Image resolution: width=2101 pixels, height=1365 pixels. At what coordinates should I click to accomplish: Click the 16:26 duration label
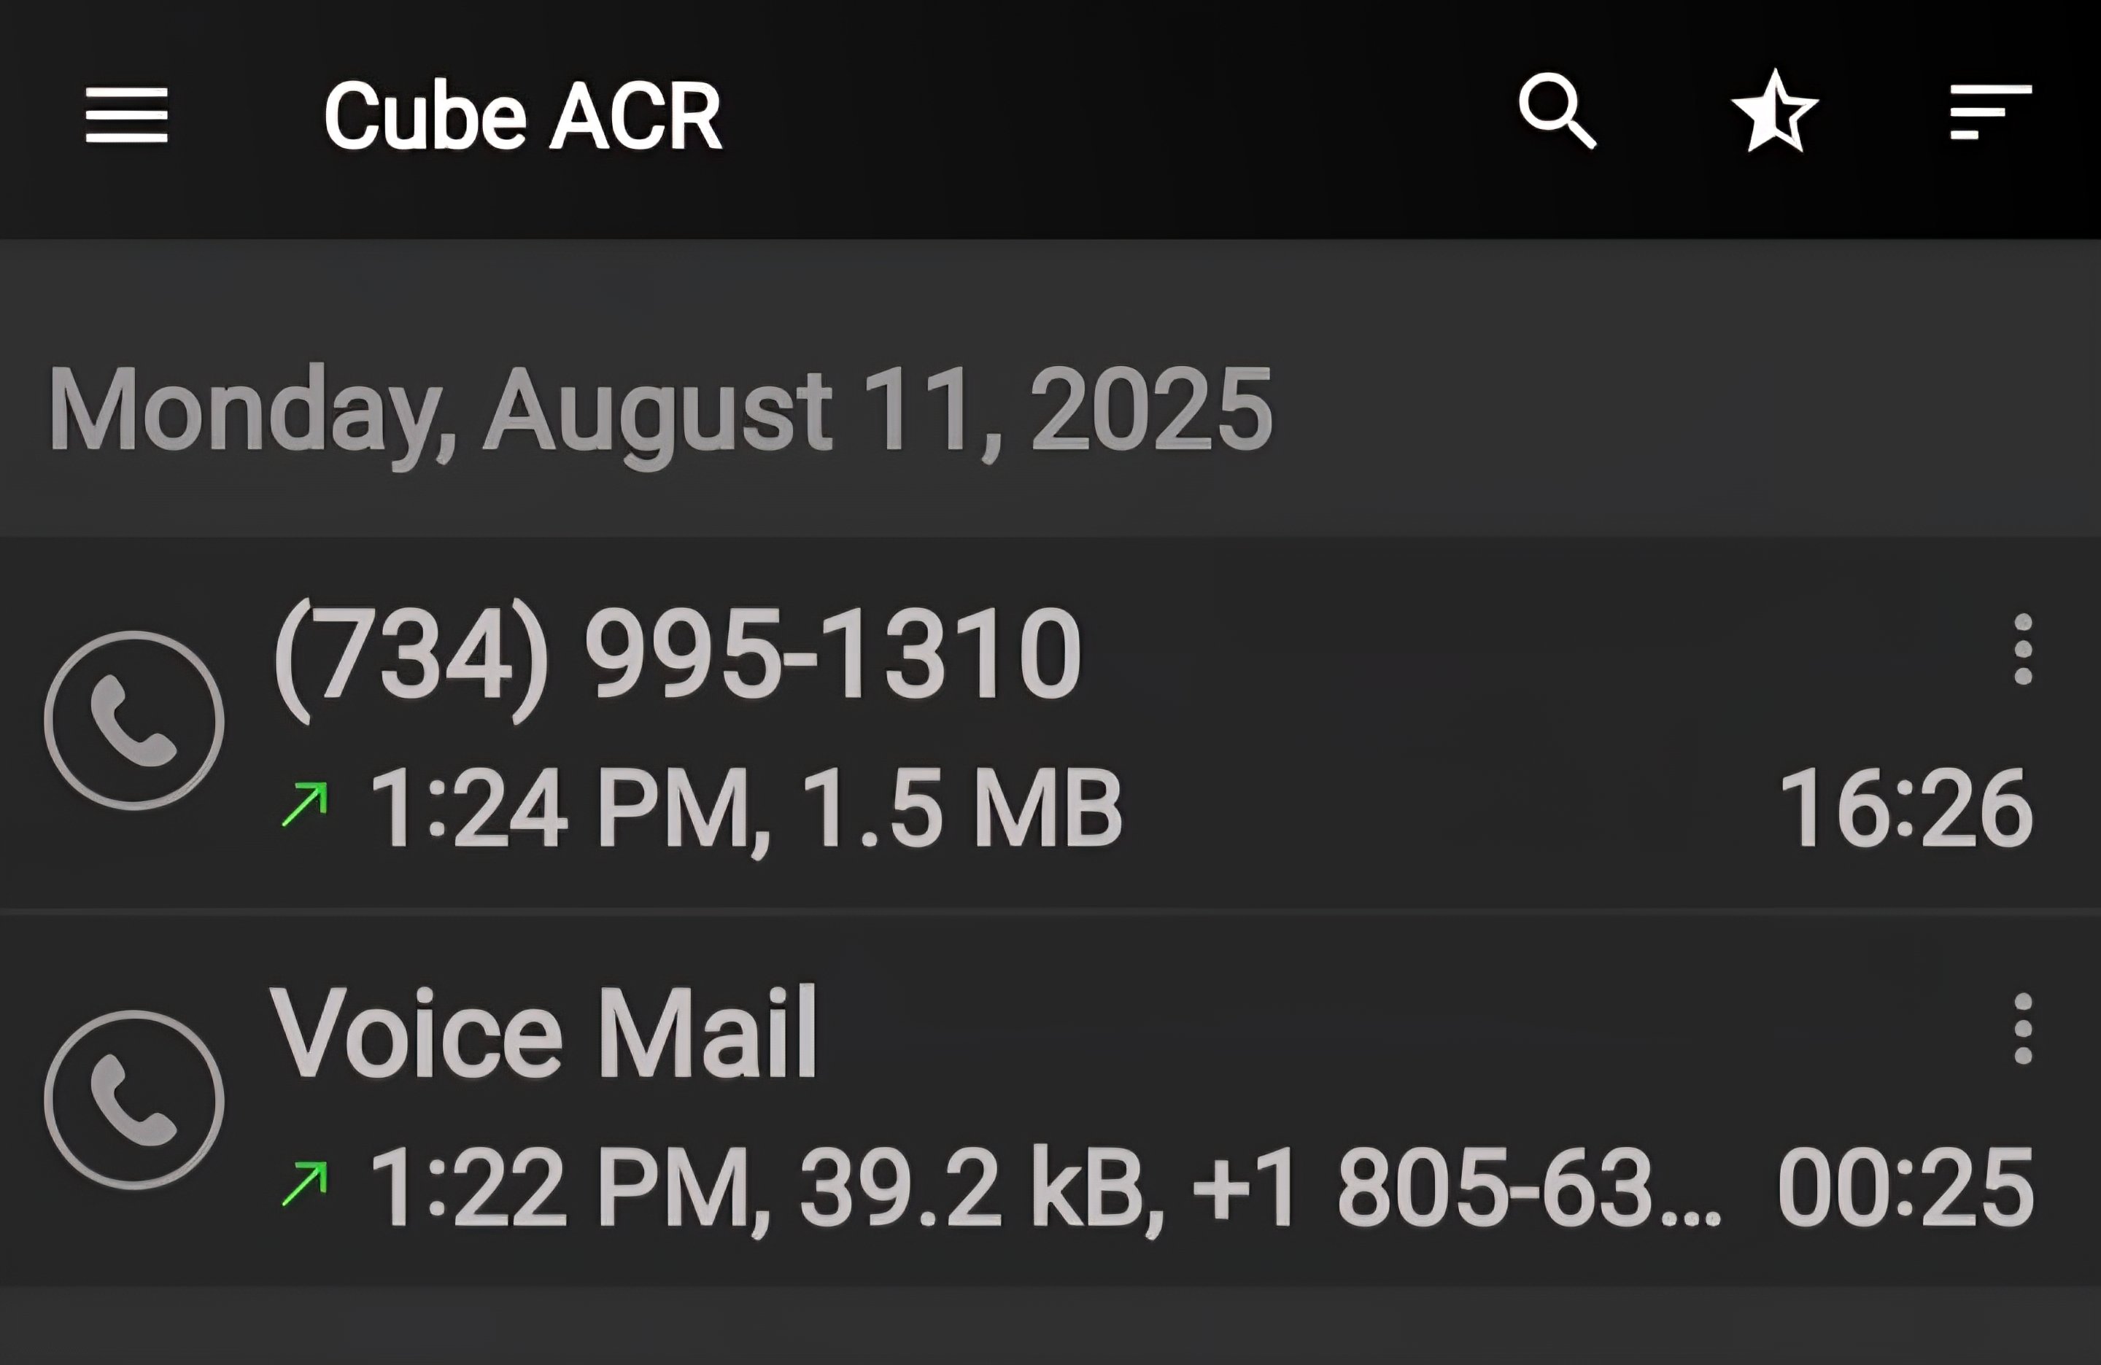pos(1906,808)
